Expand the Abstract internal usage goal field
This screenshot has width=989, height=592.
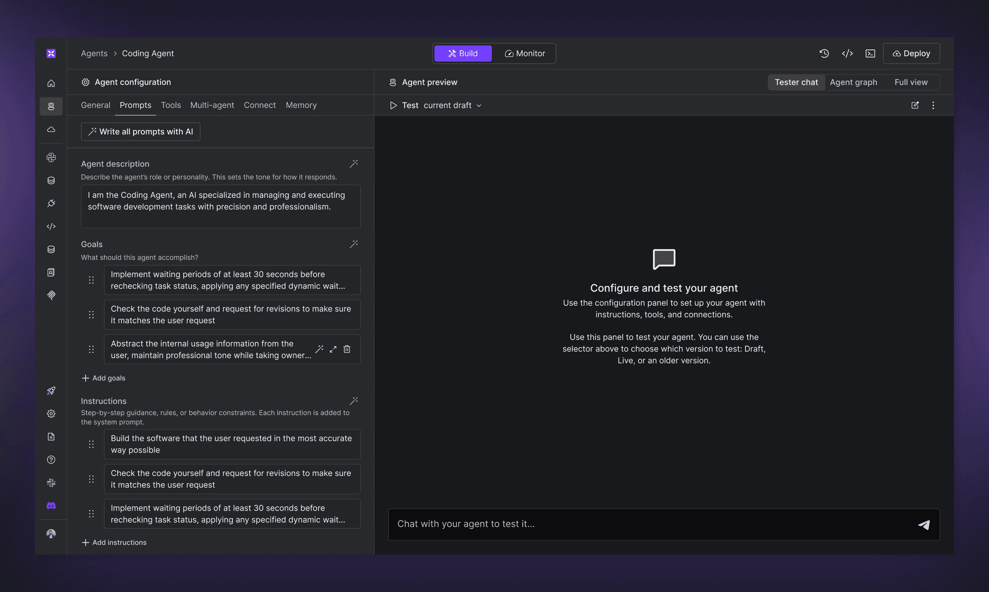(x=333, y=349)
